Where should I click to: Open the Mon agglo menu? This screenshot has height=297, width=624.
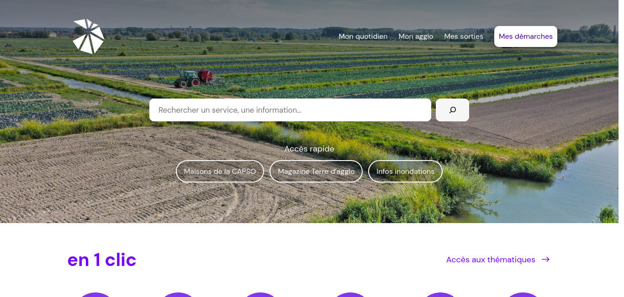pyautogui.click(x=416, y=36)
